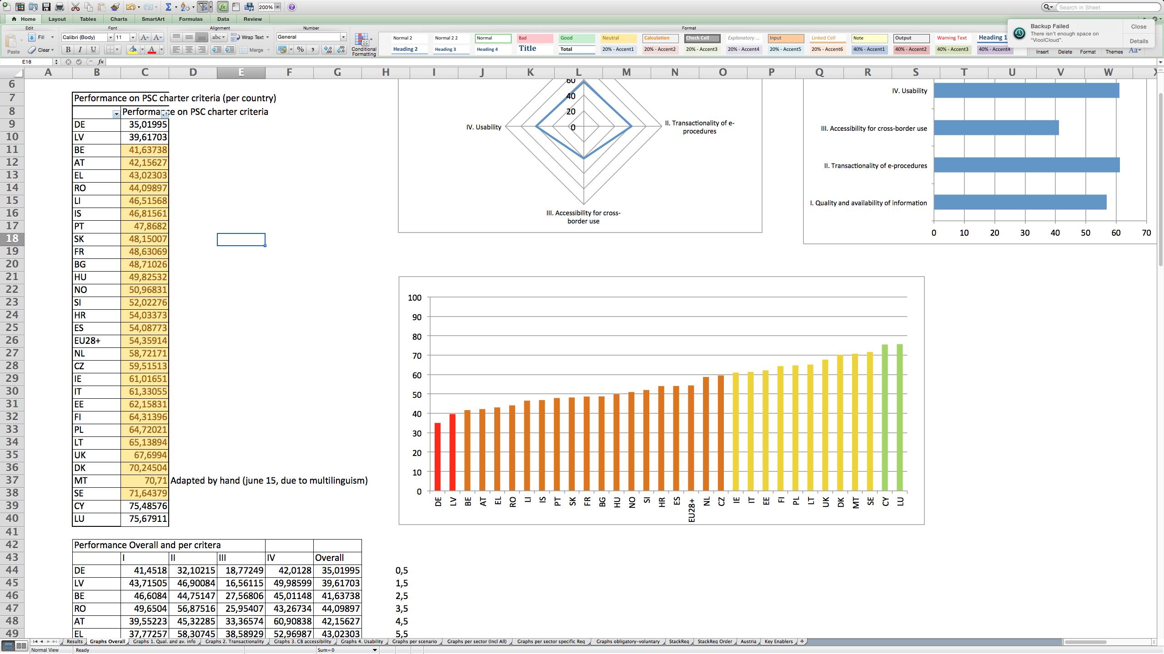Click the Increase indent icon
Image resolution: width=1164 pixels, height=654 pixels.
click(x=230, y=50)
